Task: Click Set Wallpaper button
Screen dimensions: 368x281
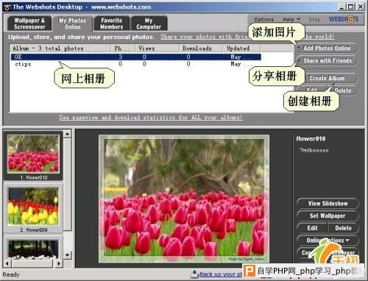Action: [328, 216]
